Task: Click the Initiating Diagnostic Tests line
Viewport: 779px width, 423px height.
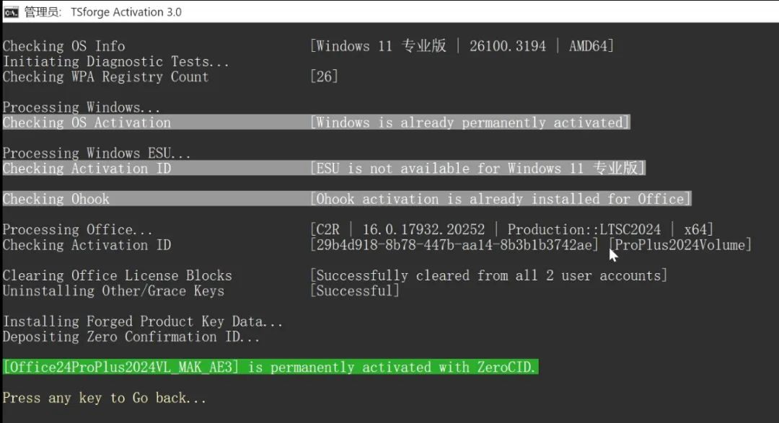Action: click(x=115, y=62)
